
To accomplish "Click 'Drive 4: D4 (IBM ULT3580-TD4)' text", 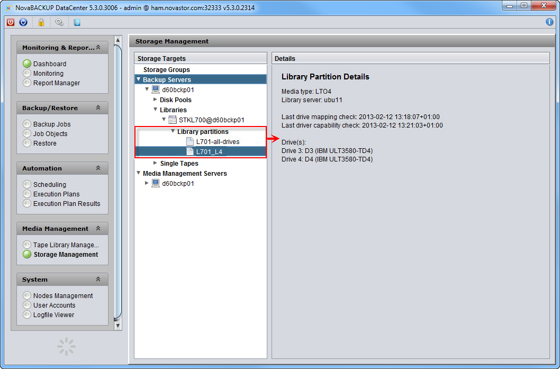I will [x=327, y=159].
